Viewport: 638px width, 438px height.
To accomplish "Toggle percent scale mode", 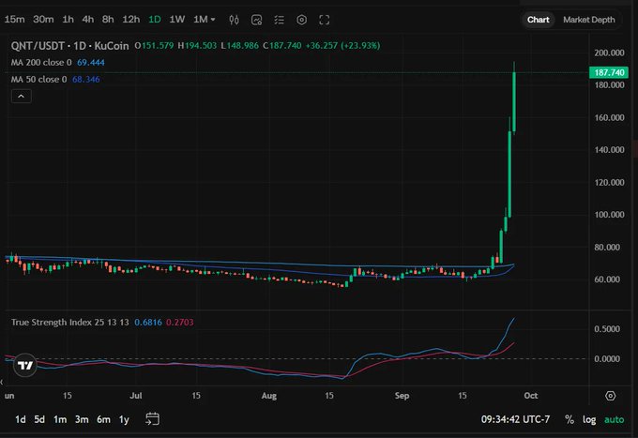I will 570,419.
